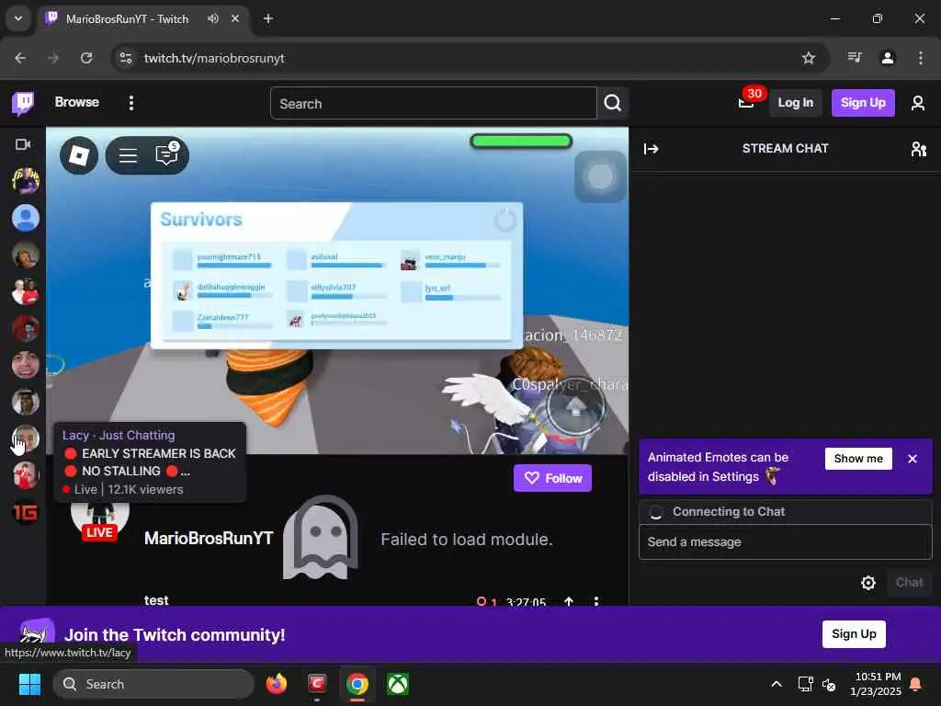Open Chrome media controls icon
Viewport: 941px width, 706px height.
pos(855,58)
